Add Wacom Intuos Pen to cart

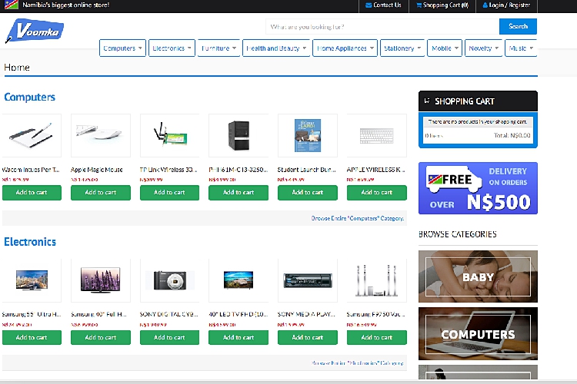coord(32,192)
